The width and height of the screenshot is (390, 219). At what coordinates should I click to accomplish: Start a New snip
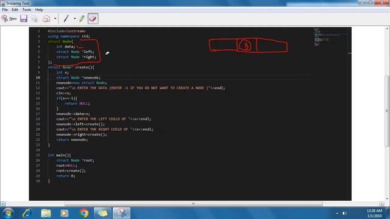click(x=9, y=19)
